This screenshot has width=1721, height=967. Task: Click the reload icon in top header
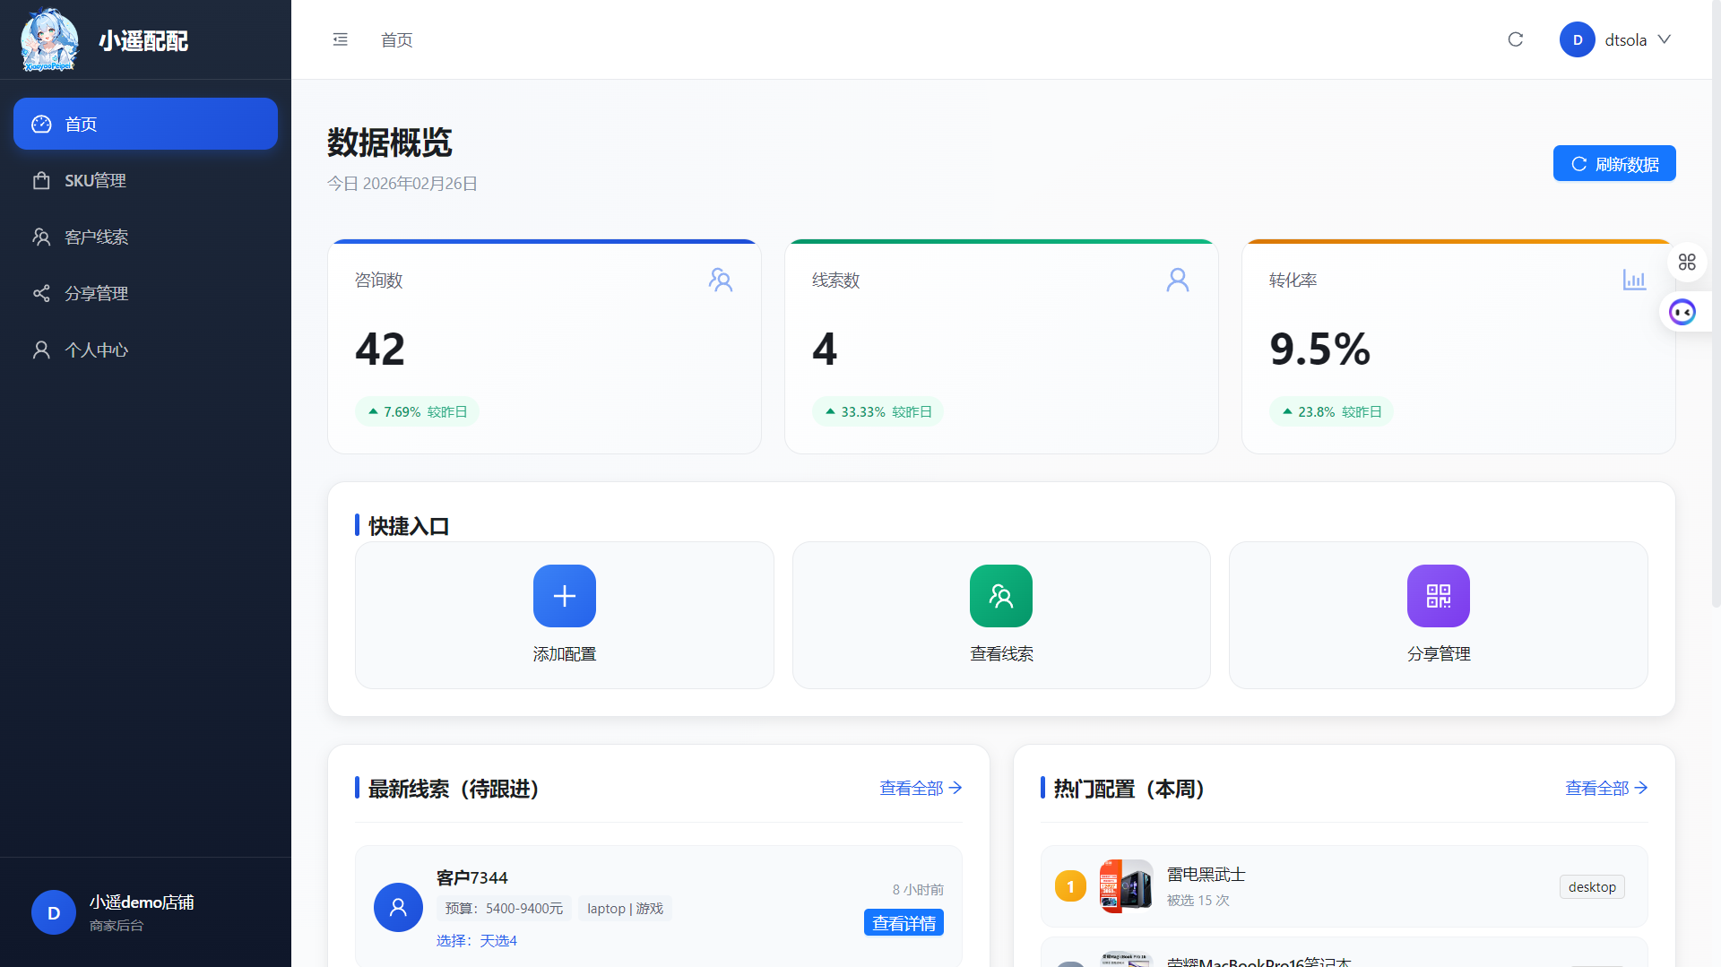pyautogui.click(x=1515, y=39)
